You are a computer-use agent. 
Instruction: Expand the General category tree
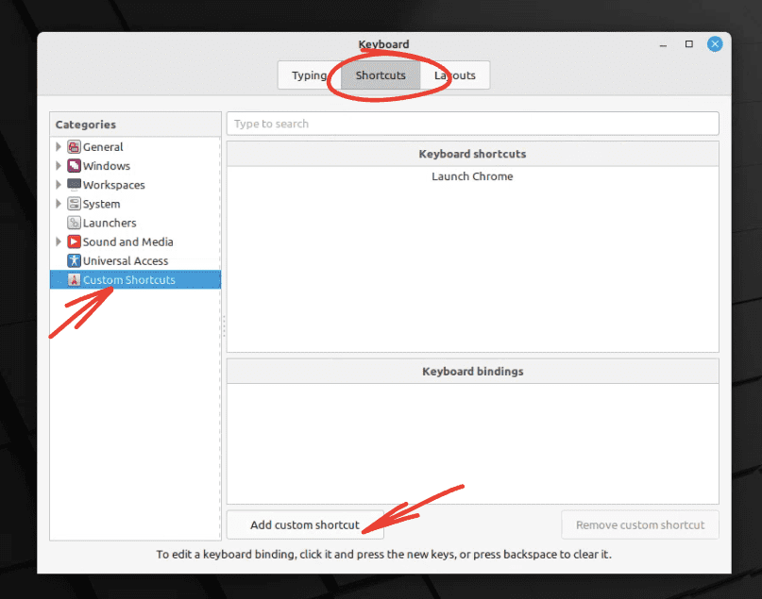pos(59,146)
